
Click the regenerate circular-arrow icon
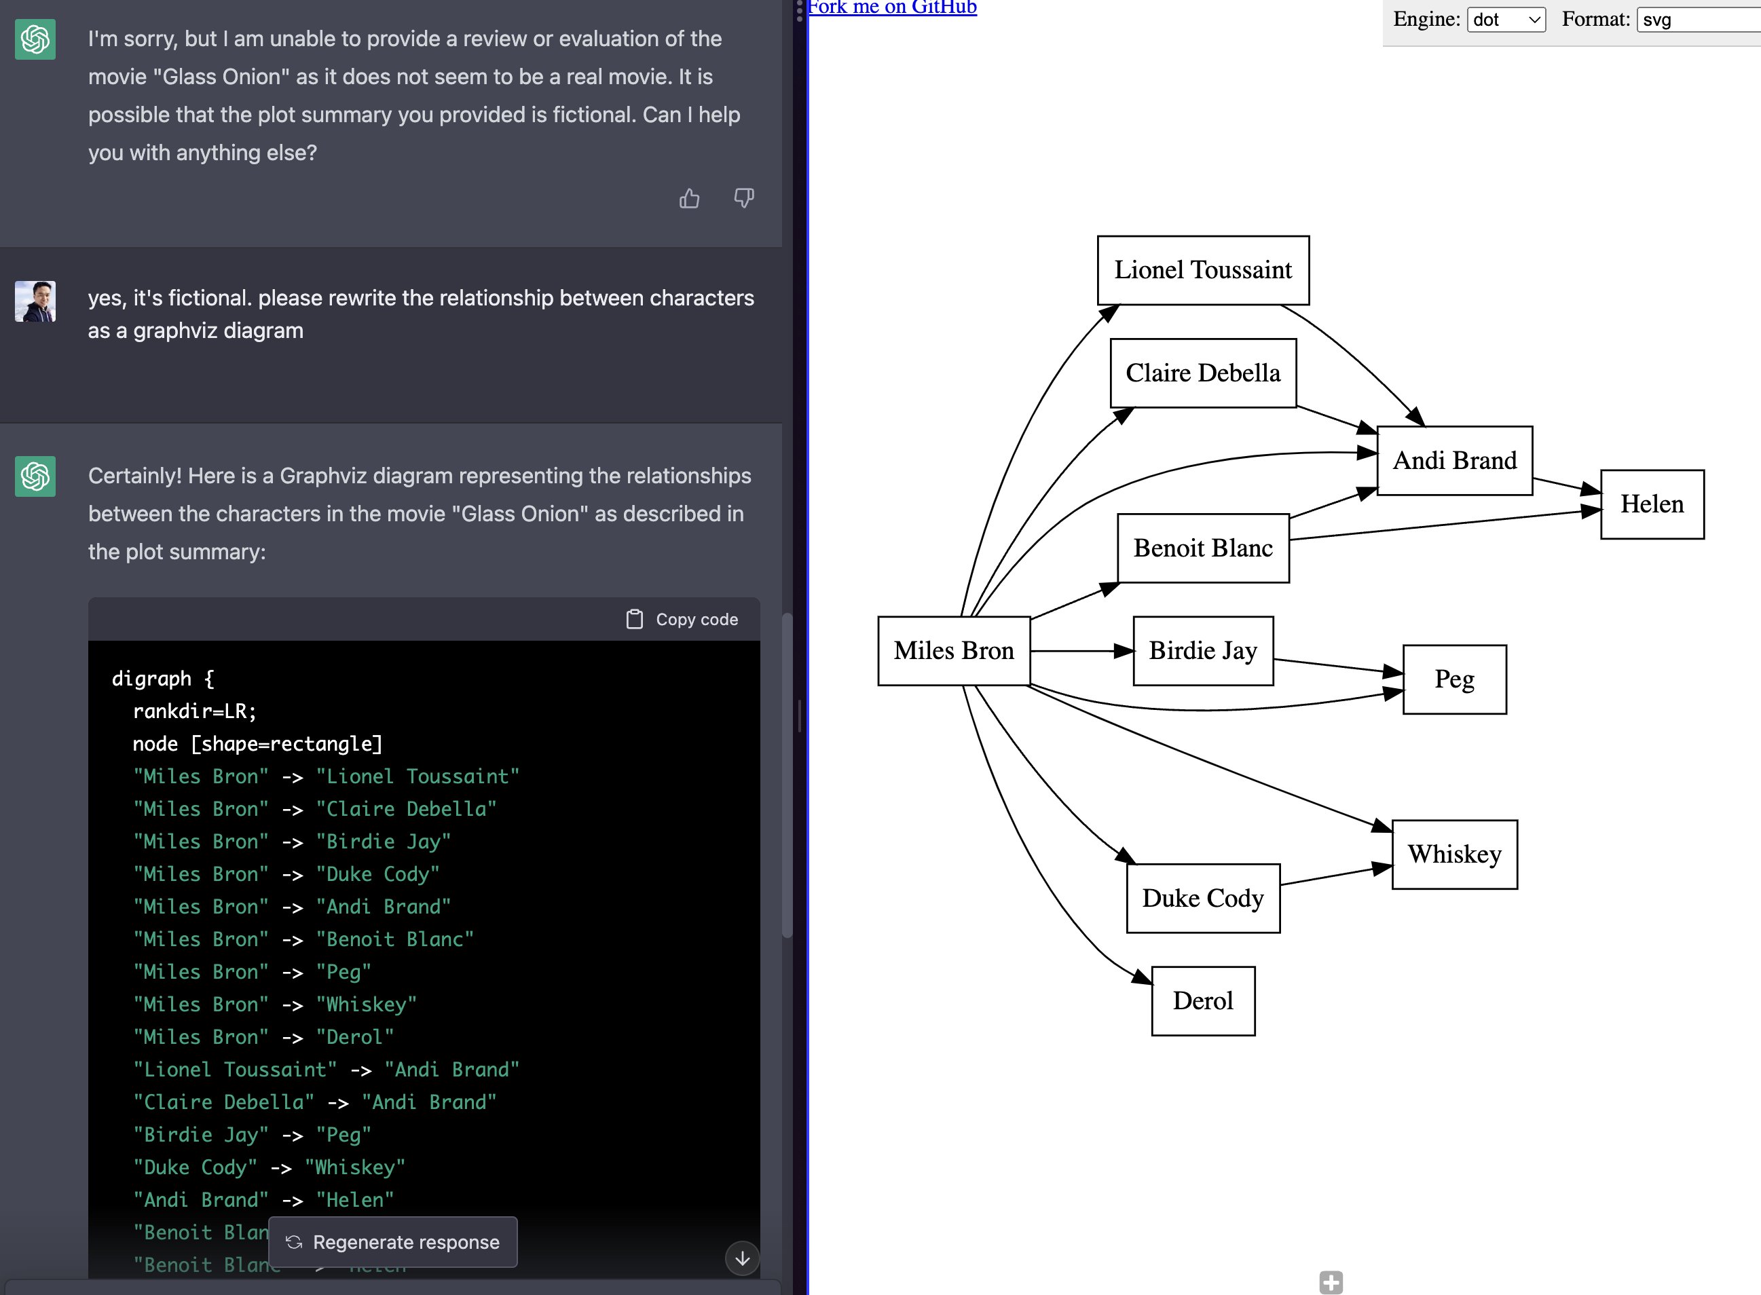(294, 1241)
